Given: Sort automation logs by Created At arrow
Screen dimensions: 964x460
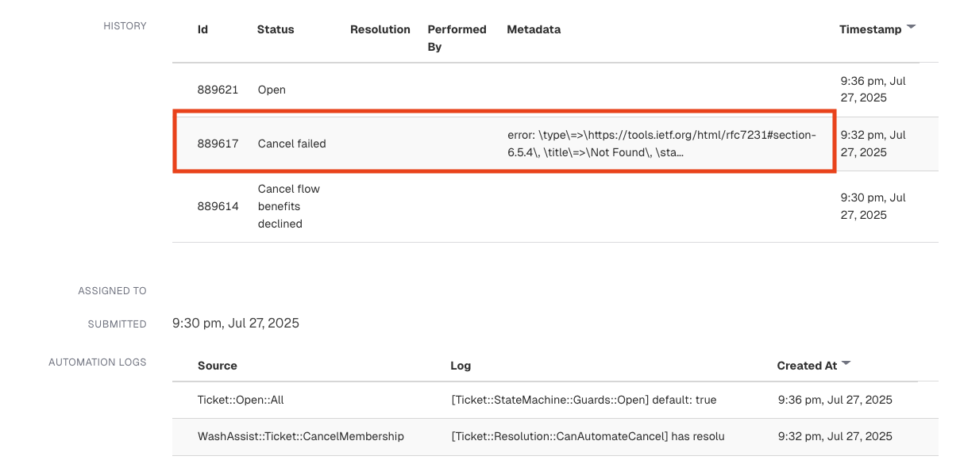Looking at the screenshot, I should (846, 363).
